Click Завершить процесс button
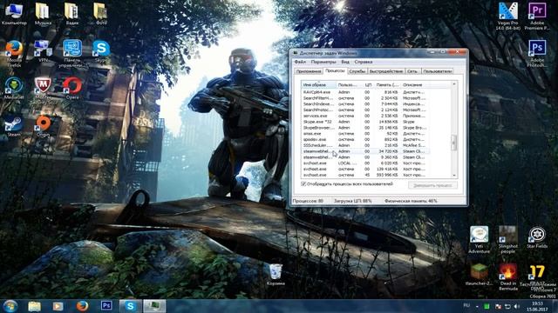Viewport: 558px width, 313px height. (x=432, y=185)
